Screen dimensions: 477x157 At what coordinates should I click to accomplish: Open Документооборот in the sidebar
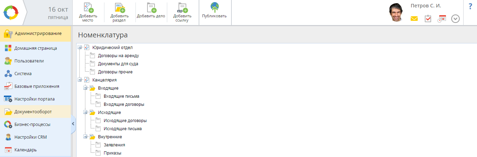pyautogui.click(x=35, y=111)
